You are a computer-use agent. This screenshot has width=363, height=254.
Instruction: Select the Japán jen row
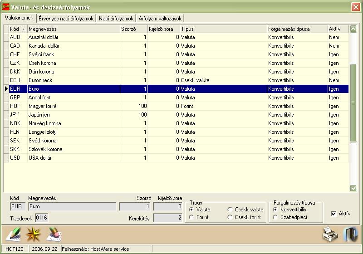point(179,115)
